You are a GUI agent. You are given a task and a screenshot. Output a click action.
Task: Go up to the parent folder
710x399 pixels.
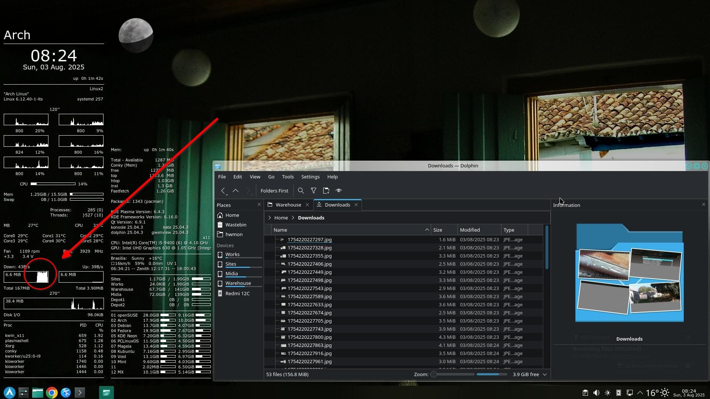tap(236, 191)
